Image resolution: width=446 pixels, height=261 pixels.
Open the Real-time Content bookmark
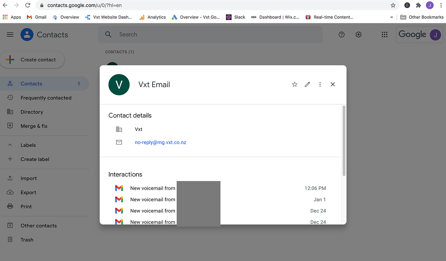329,17
